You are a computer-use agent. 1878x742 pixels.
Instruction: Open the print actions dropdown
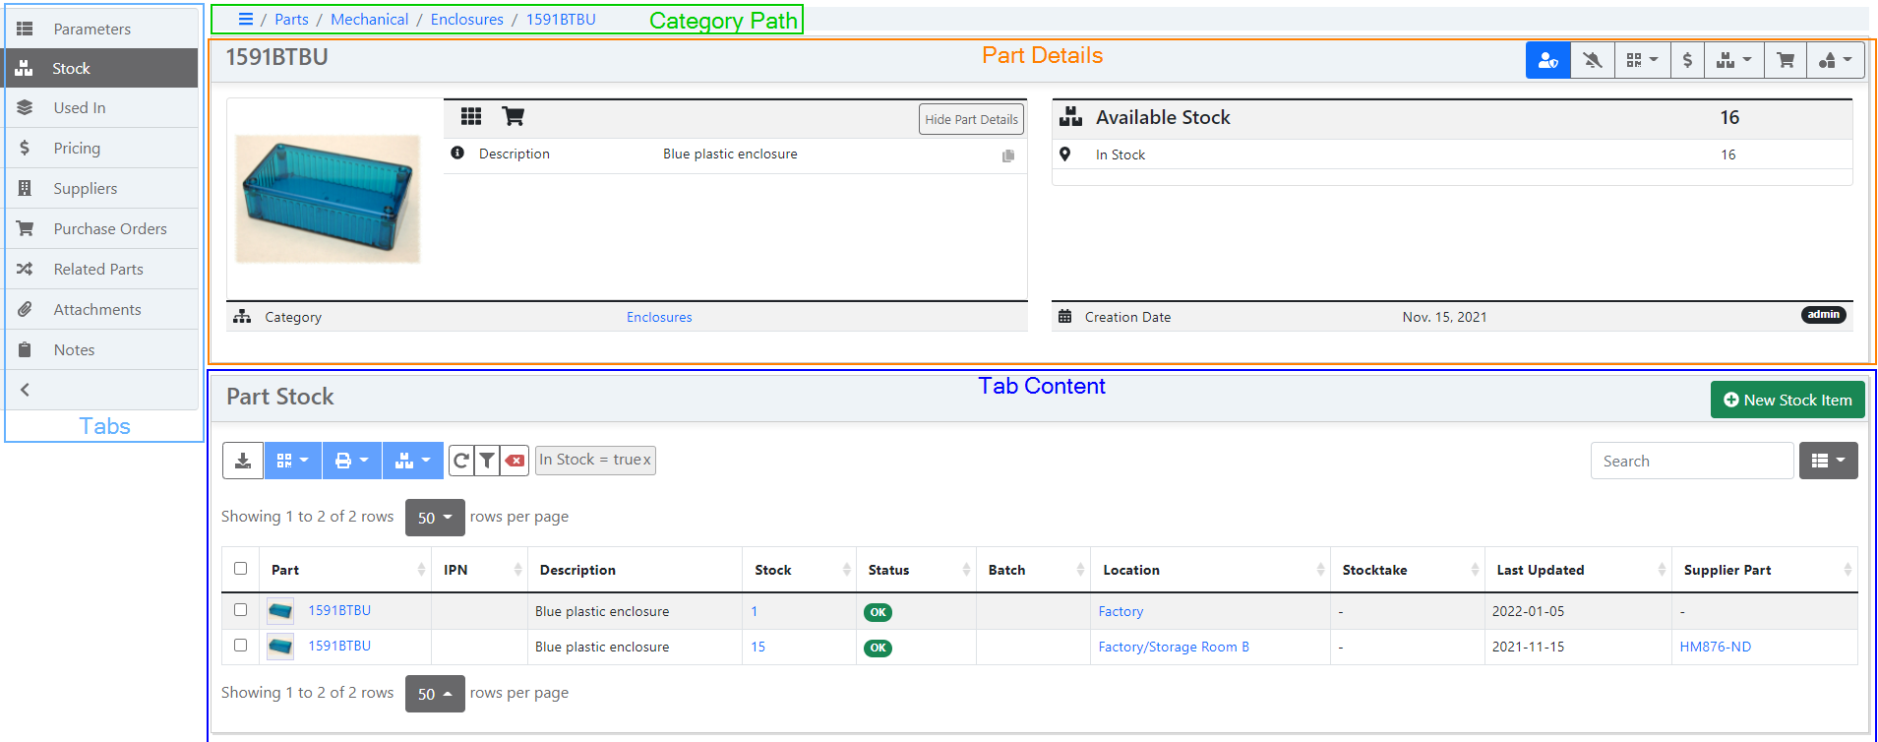click(x=351, y=461)
